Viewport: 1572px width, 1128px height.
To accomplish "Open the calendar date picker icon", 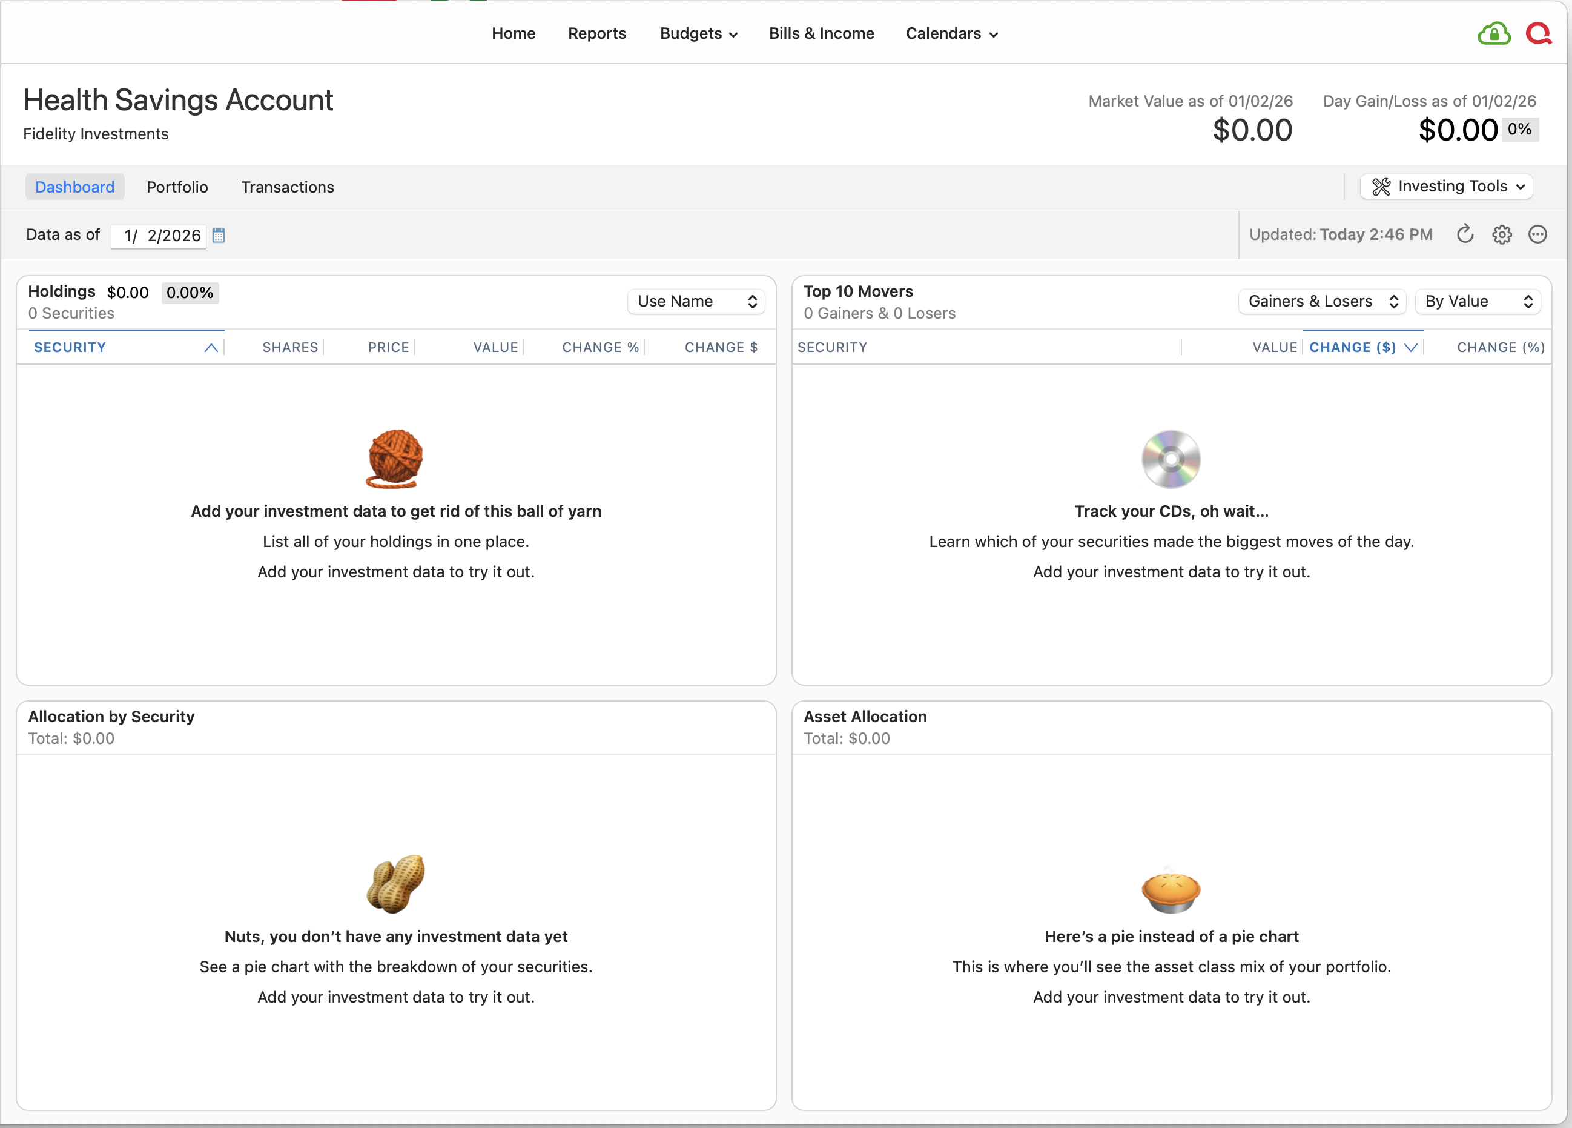I will (x=219, y=236).
